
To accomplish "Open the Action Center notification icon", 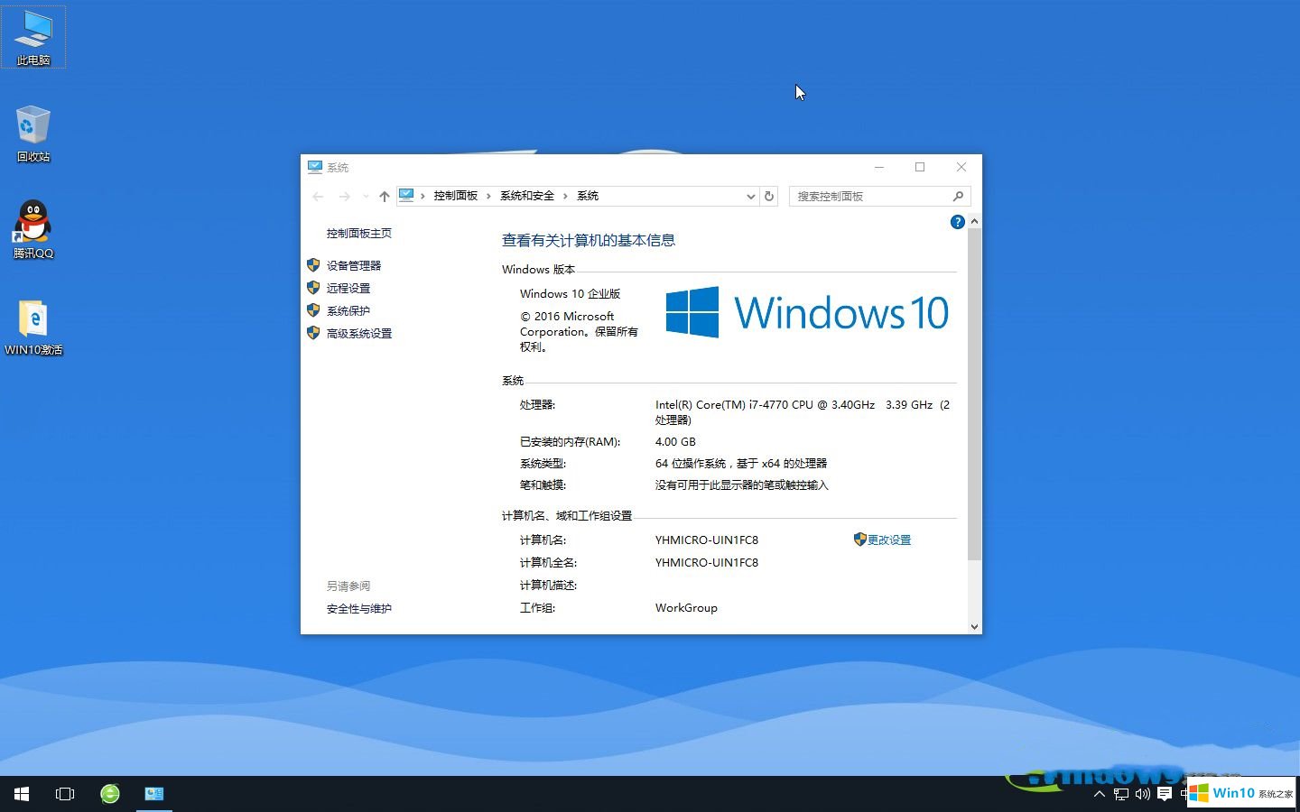I will click(x=1165, y=794).
